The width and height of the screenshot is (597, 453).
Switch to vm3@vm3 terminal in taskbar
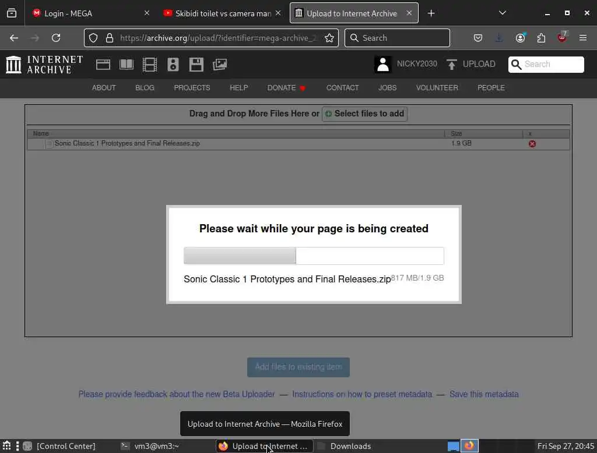pos(150,446)
